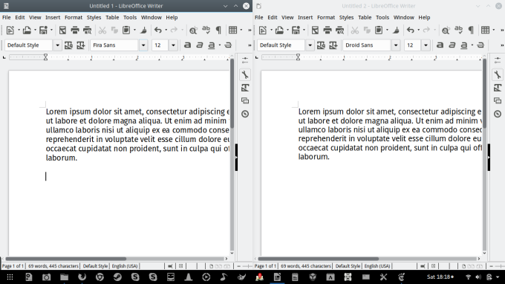Open Sidebar Settings in Untitled 1 window

[x=245, y=60]
